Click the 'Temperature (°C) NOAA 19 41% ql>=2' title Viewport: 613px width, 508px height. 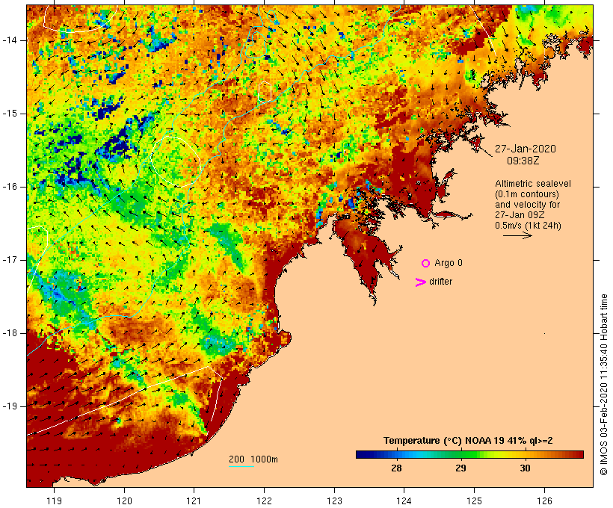coord(468,441)
